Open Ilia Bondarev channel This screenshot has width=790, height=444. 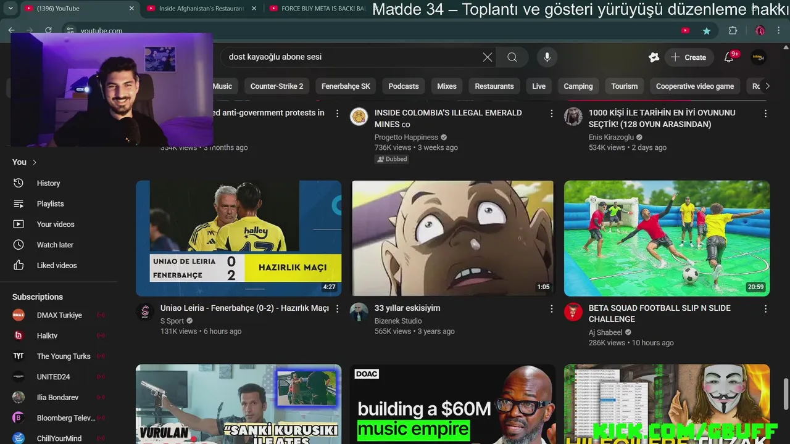tap(59, 397)
